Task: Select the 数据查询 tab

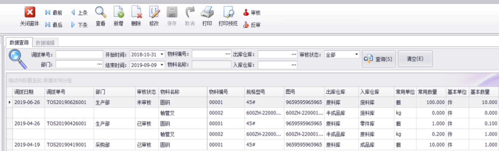Action: 19,43
